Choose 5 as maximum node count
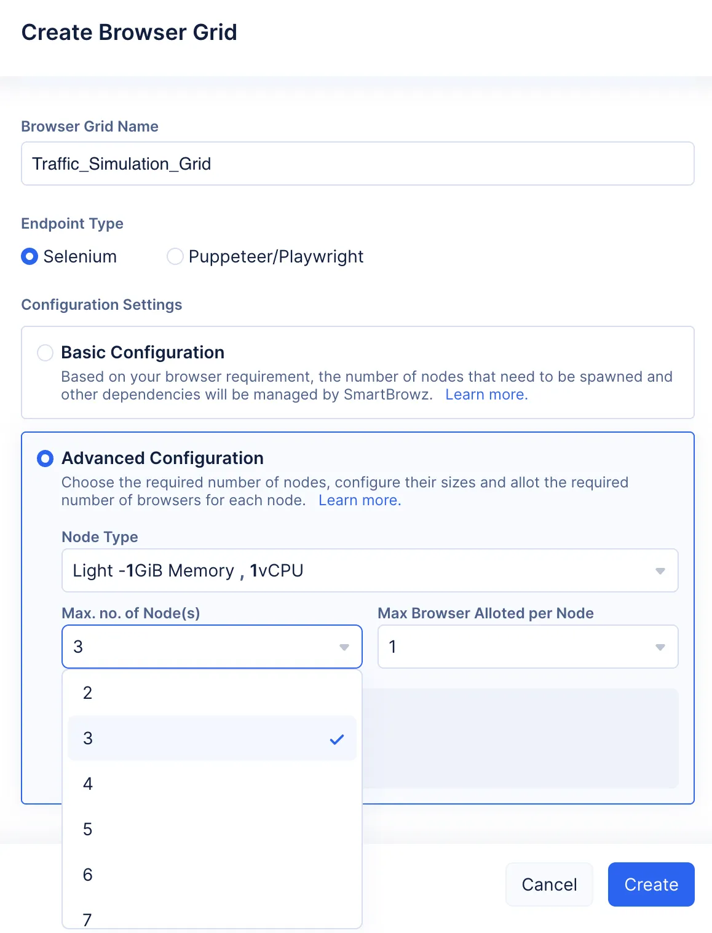 click(212, 829)
